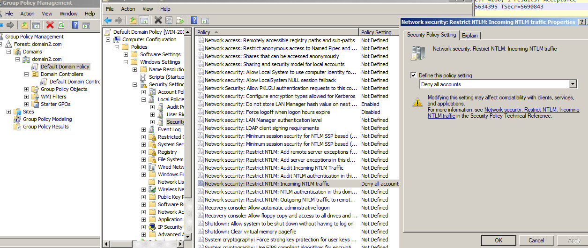Sort list by the Policy Setting column header
The image size is (588, 248).
click(379, 32)
